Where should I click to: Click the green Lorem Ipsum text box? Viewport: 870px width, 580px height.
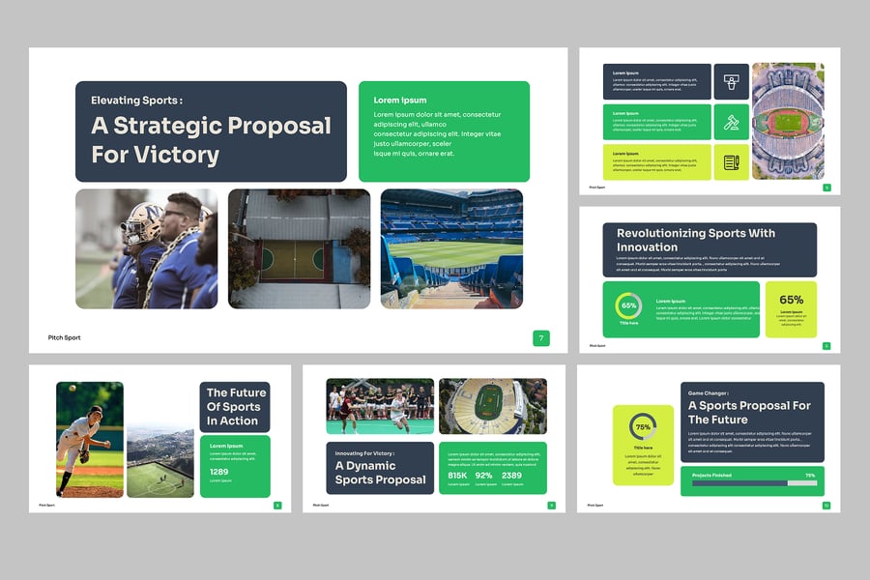444,131
